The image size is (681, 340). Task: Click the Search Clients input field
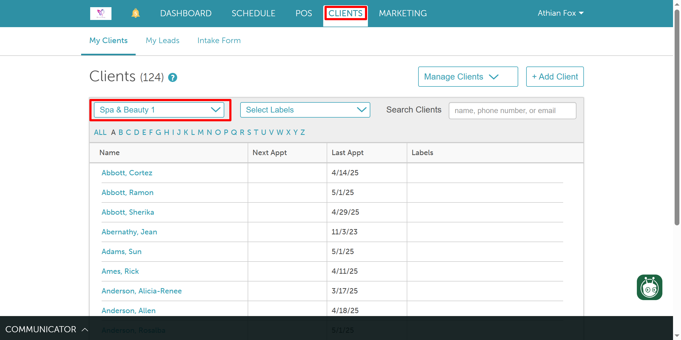pos(512,111)
